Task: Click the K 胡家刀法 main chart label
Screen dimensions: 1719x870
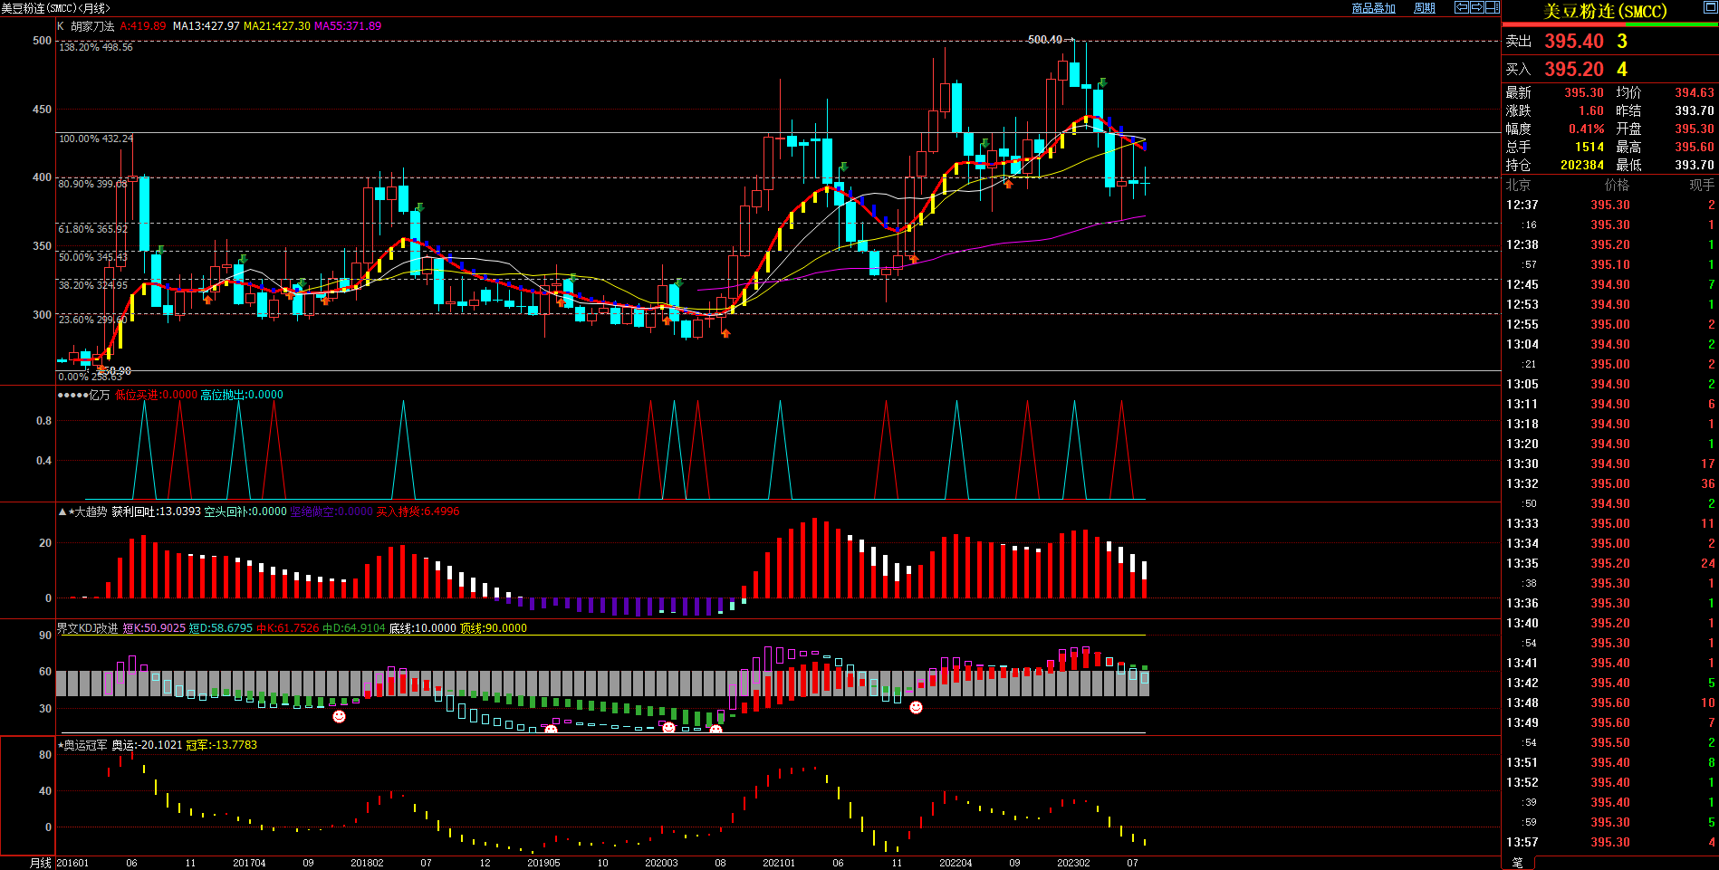Action: pyautogui.click(x=86, y=26)
